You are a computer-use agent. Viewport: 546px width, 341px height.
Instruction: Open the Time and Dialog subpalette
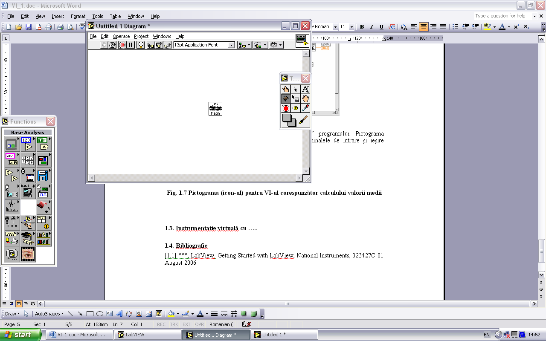28,176
